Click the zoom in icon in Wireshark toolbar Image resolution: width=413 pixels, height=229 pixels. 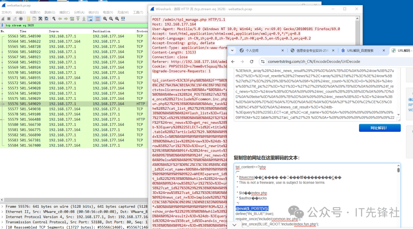point(105,19)
